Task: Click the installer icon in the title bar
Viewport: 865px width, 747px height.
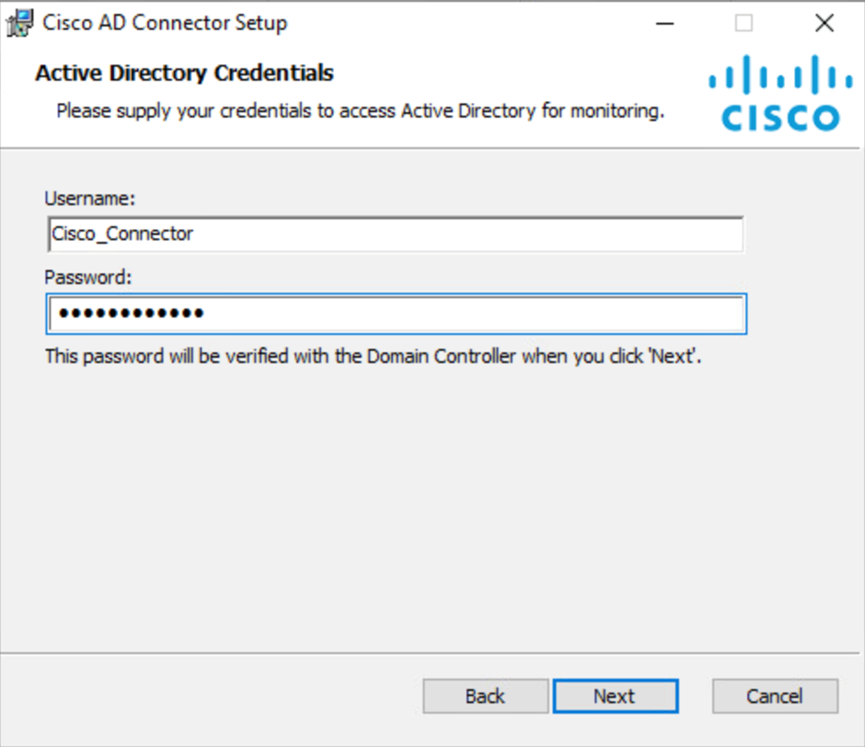Action: [20, 23]
